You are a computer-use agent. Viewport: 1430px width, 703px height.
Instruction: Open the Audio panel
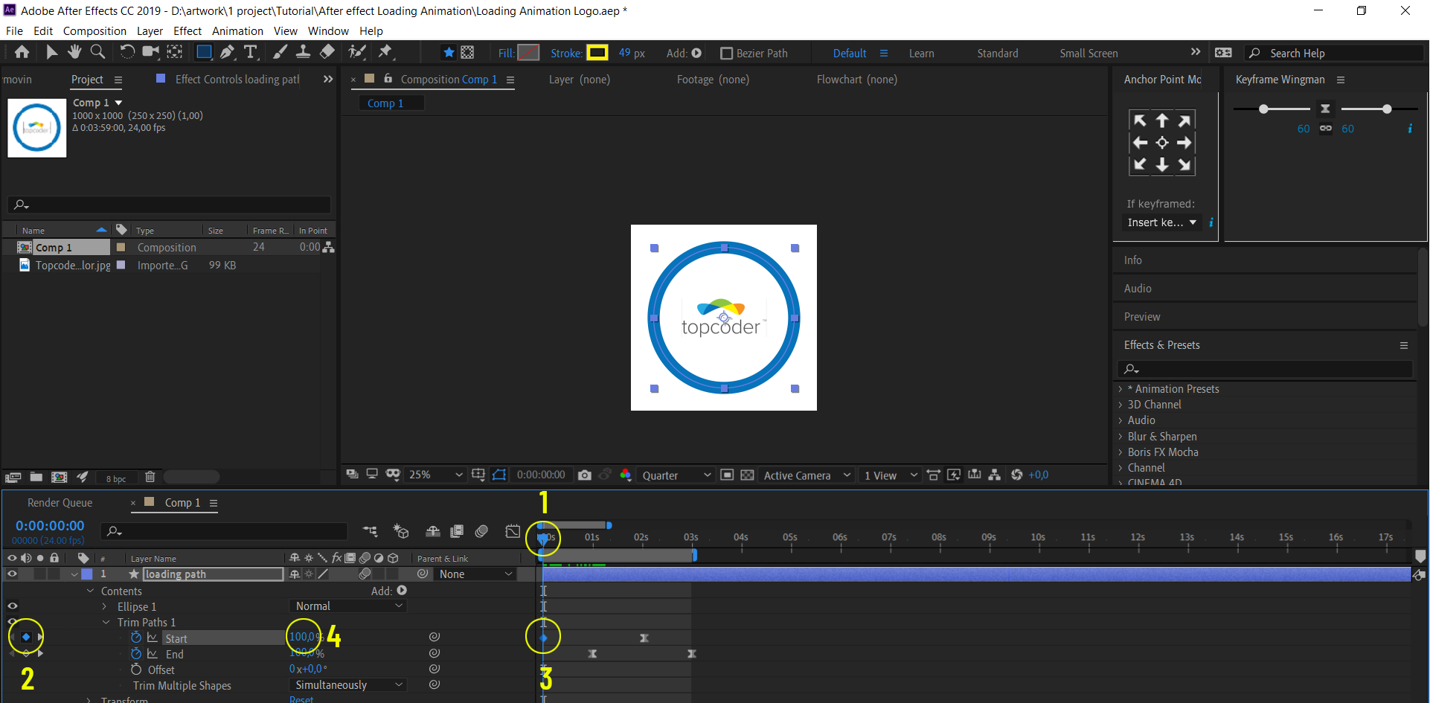[x=1138, y=289]
